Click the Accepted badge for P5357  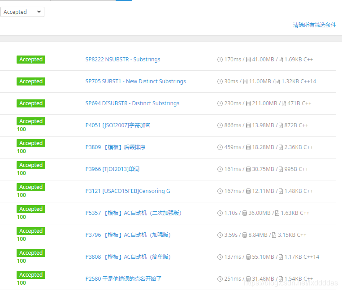(x=31, y=209)
